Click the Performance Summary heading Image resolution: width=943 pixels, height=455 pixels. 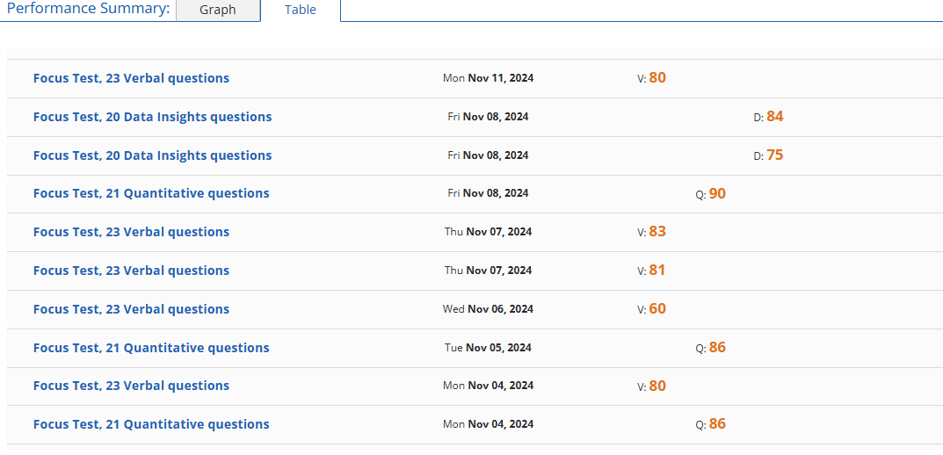click(88, 9)
